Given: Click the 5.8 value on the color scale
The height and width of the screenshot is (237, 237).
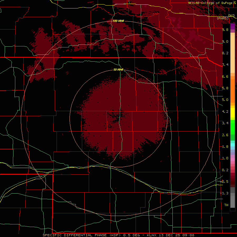Looking at the screenshot, I should tap(225, 88).
